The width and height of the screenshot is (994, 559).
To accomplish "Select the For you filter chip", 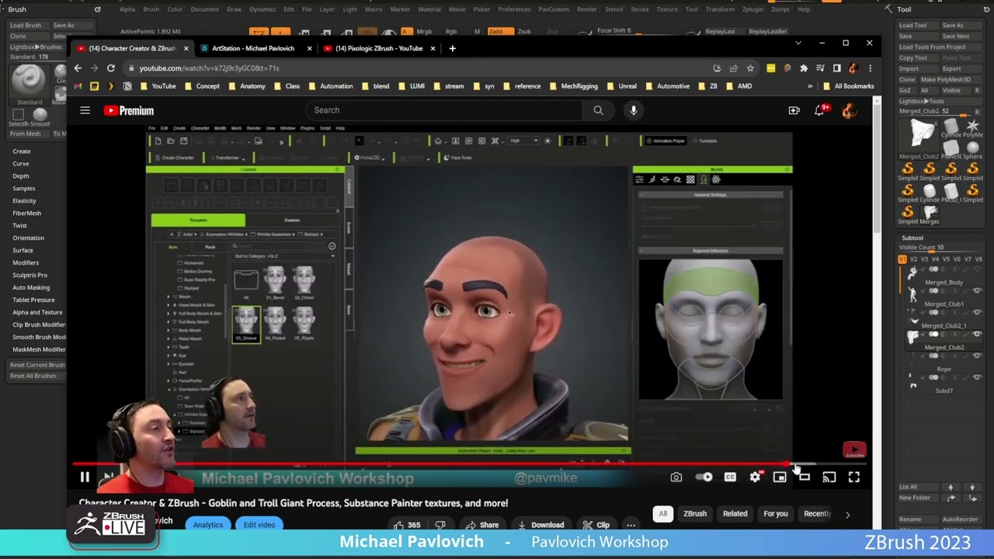I will tap(775, 513).
